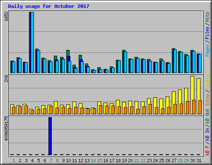The width and height of the screenshot is (212, 165).
Task: Click day label 17 on x-axis
Action: [112, 160]
